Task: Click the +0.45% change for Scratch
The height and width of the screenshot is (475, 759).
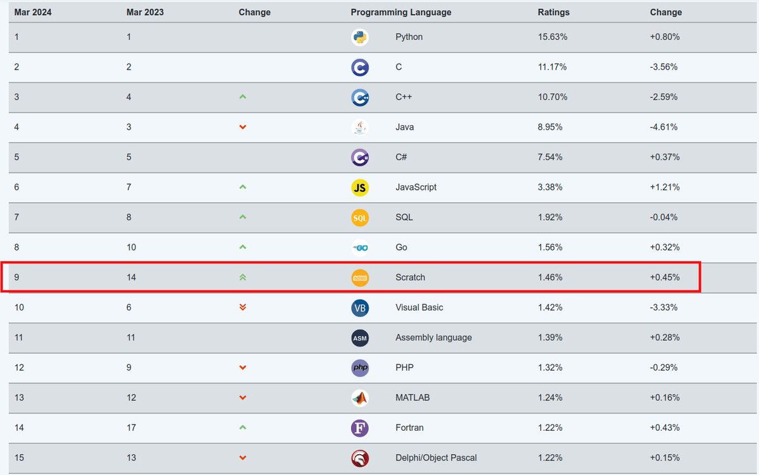Action: [x=665, y=278]
